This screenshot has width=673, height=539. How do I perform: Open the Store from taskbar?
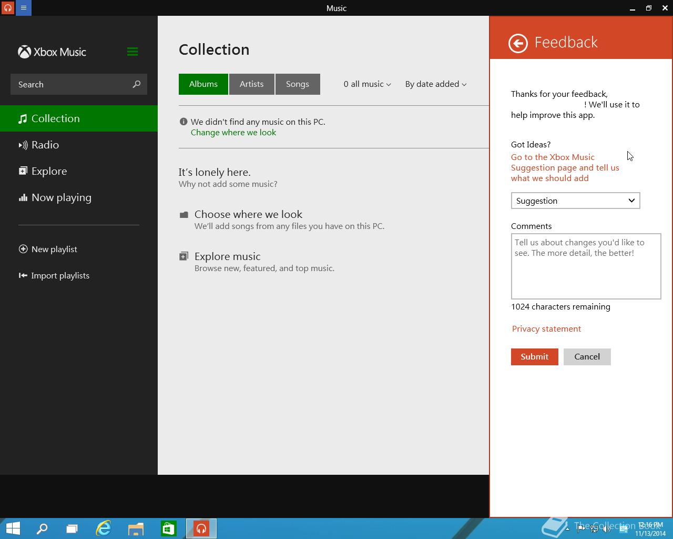168,528
